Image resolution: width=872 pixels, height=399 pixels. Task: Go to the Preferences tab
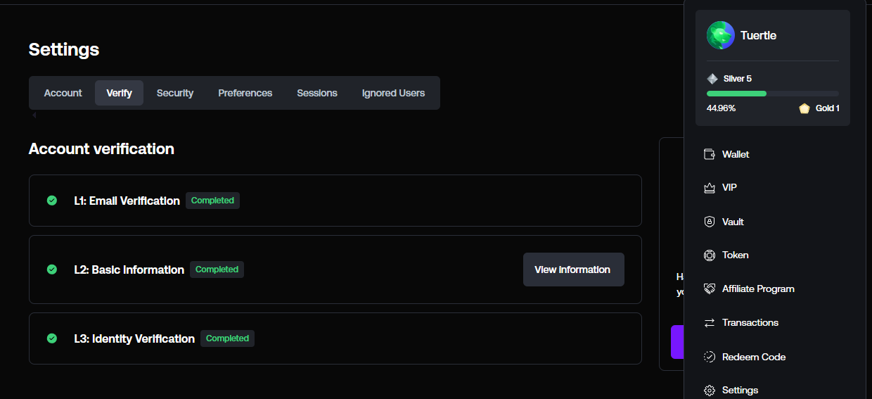245,93
